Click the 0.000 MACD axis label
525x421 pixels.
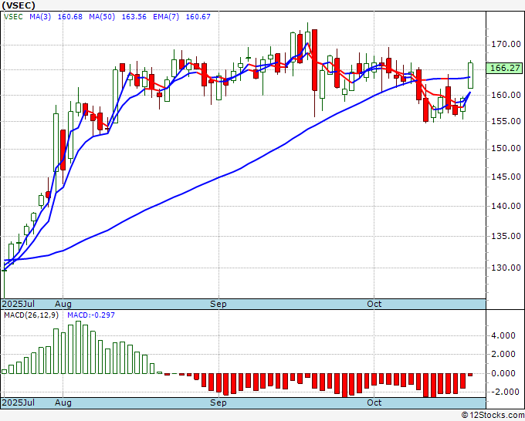point(503,373)
